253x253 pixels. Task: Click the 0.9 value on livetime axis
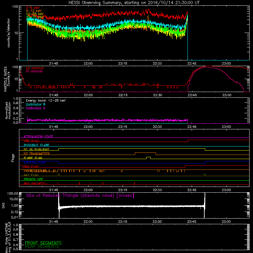[x=15, y=229]
